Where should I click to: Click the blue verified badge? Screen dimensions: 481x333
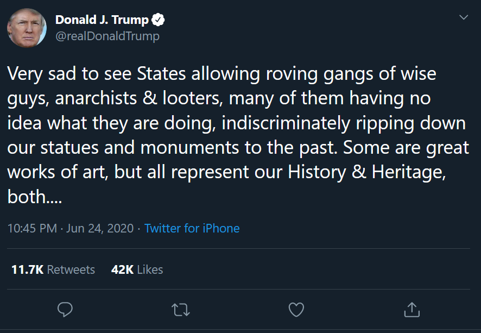[x=158, y=21]
